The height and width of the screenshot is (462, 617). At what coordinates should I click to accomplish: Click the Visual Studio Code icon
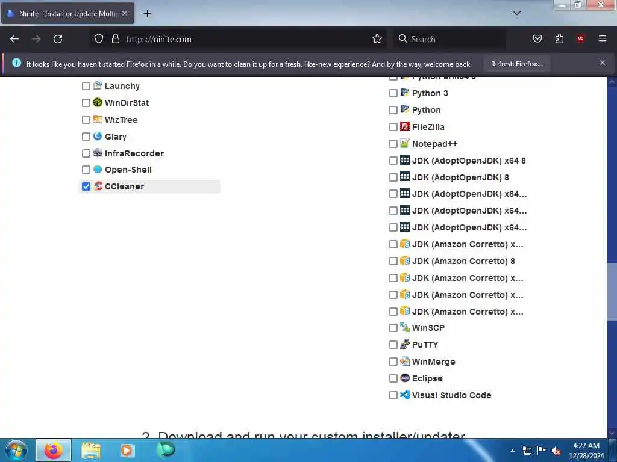pos(405,395)
